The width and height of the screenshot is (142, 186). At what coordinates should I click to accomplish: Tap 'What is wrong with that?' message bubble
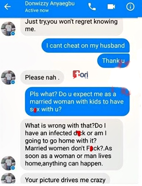point(72,144)
